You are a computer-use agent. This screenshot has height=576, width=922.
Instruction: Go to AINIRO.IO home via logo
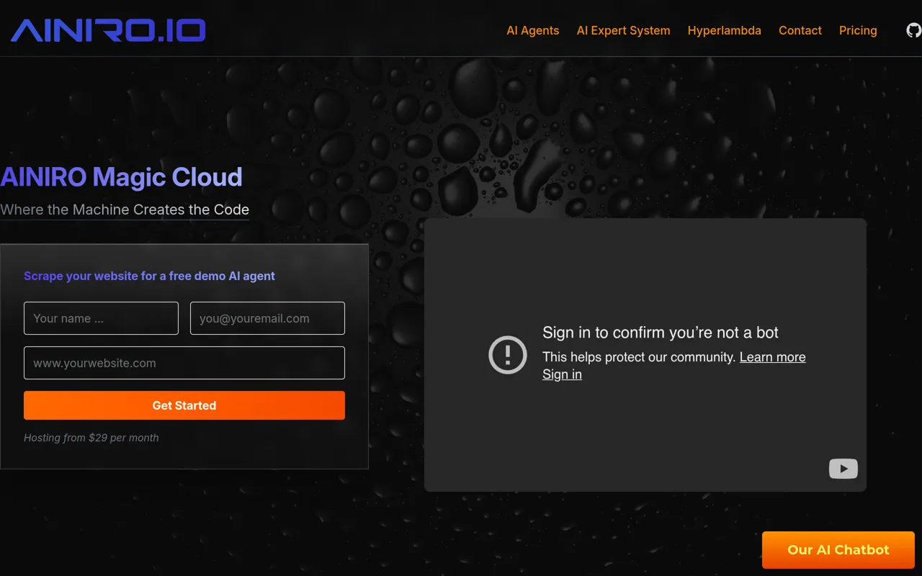point(108,30)
